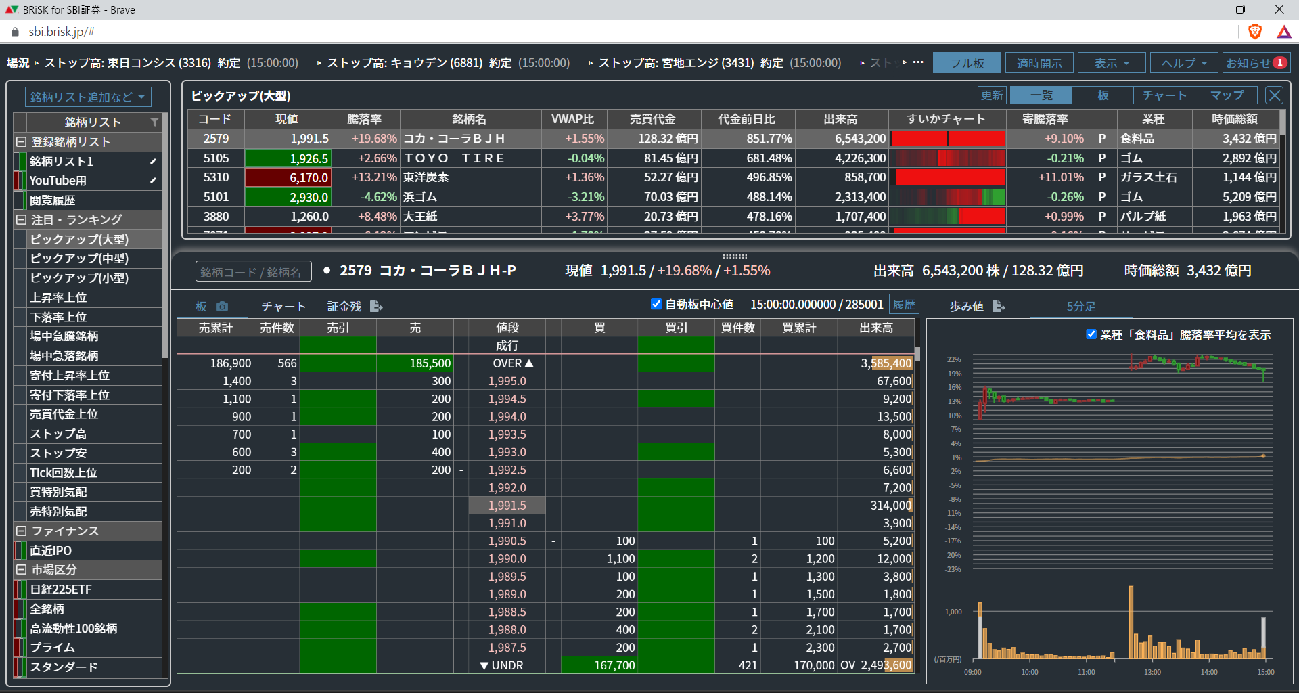Click the export icon beside 証金残
The height and width of the screenshot is (693, 1299).
tap(377, 306)
